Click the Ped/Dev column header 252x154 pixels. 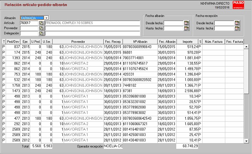13,41
